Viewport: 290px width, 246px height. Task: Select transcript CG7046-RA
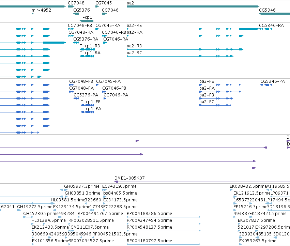116,39
